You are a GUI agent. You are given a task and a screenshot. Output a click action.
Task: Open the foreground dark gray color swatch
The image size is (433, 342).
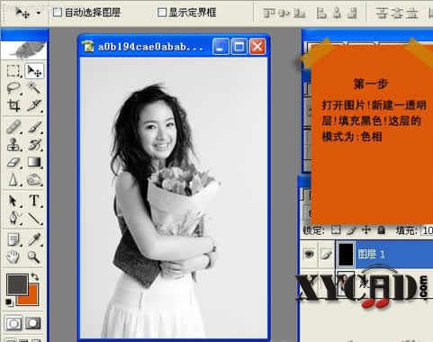pos(17,284)
